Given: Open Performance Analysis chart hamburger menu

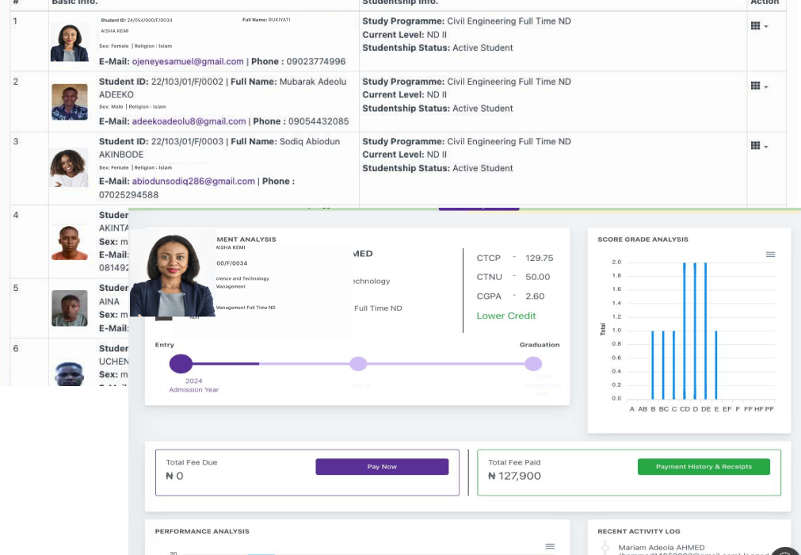Looking at the screenshot, I should [550, 546].
